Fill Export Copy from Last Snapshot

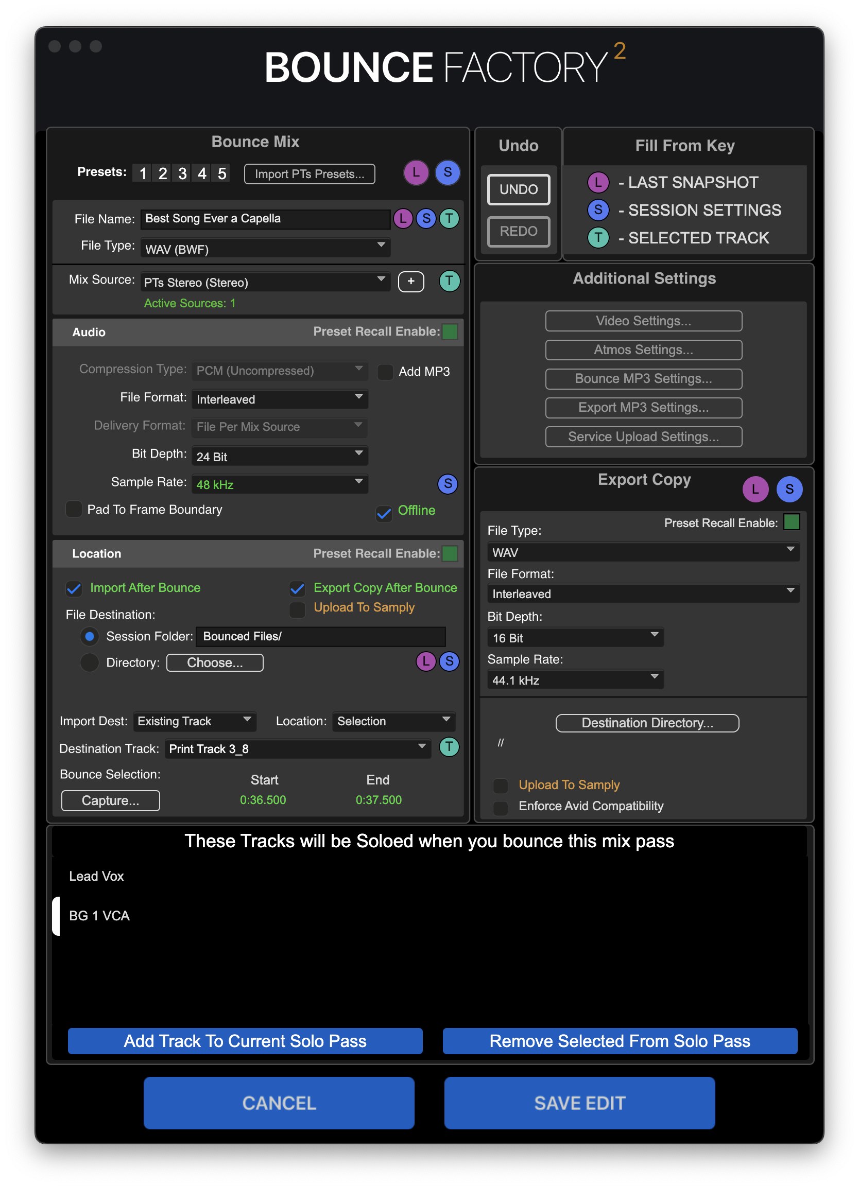click(755, 490)
